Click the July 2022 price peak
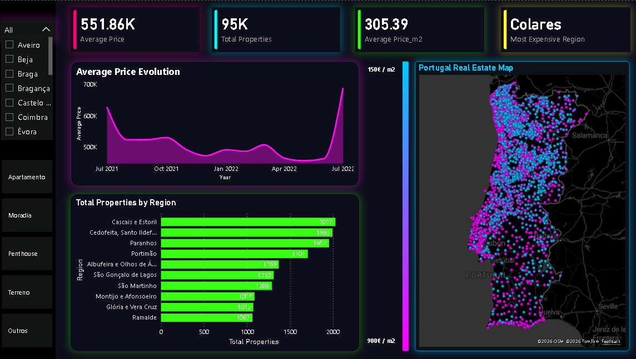This screenshot has height=359, width=636. pyautogui.click(x=342, y=89)
